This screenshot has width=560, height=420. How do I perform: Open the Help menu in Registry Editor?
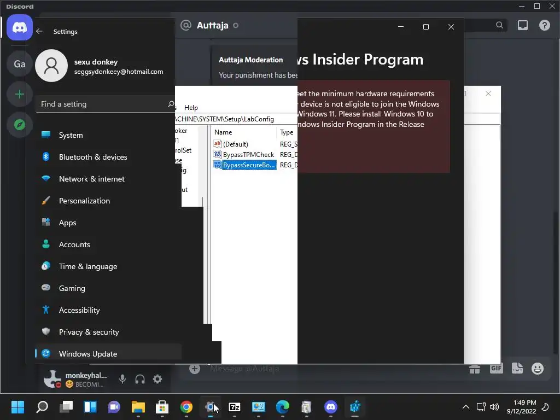(191, 108)
